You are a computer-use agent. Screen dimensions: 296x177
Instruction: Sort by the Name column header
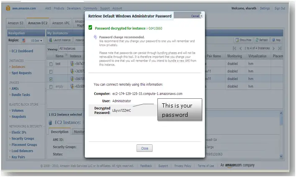click(59, 56)
